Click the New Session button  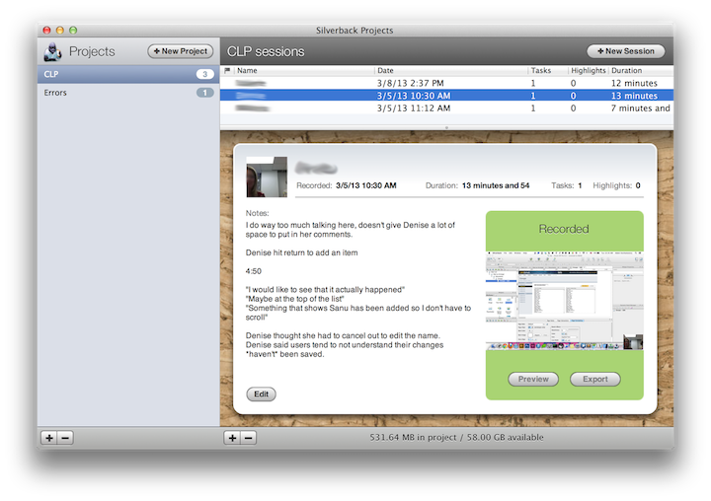(x=626, y=51)
